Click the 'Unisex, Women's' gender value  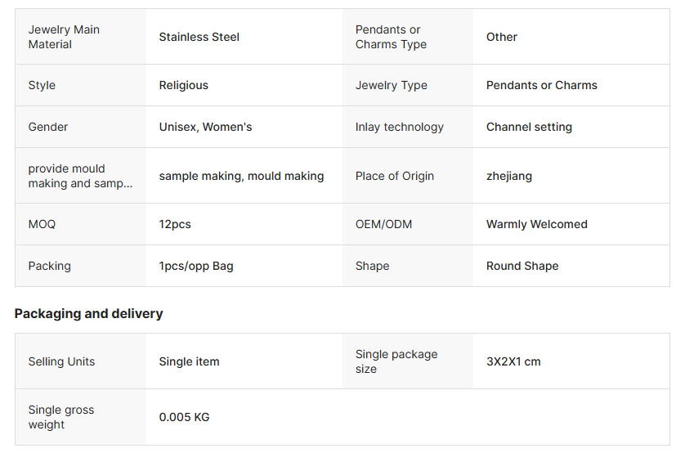pos(205,127)
